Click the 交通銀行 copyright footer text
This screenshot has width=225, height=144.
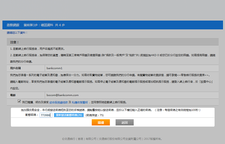point(112,139)
